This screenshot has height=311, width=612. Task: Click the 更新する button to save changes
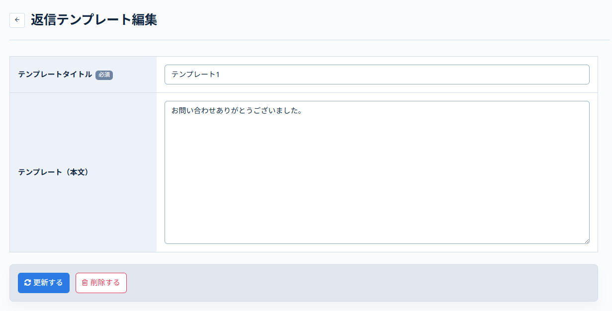(x=44, y=283)
